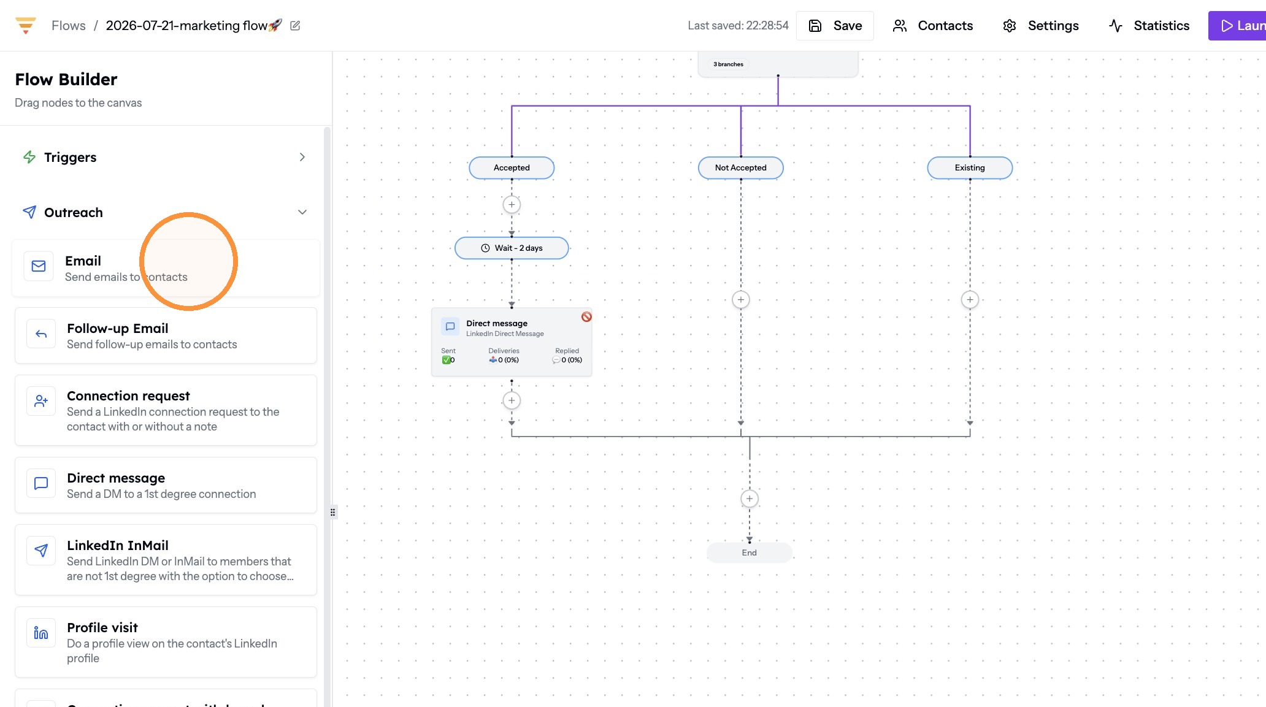Viewport: 1266px width, 707px height.
Task: Select the End node
Action: (x=750, y=552)
